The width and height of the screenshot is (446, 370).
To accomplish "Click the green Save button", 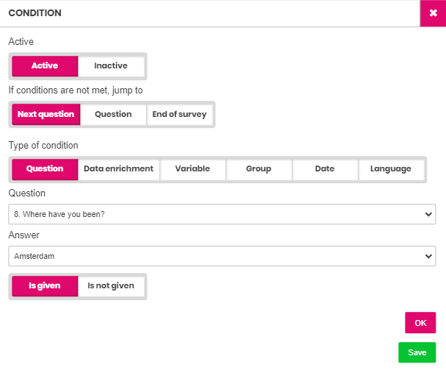I will [417, 352].
